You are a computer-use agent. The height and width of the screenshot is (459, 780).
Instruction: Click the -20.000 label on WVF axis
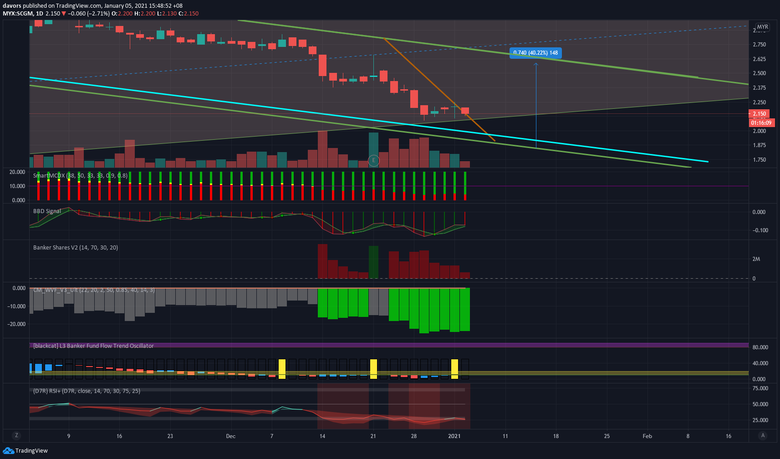click(x=16, y=324)
